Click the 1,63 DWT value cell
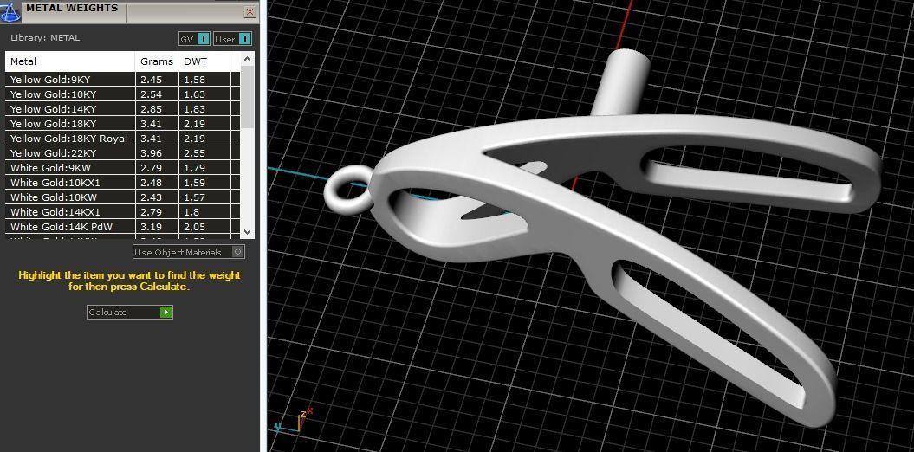The width and height of the screenshot is (914, 452). coord(204,94)
